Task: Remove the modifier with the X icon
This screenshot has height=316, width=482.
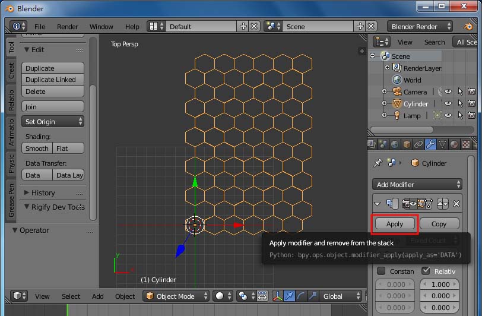Action: click(x=456, y=204)
